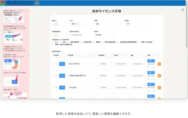Toggle the 産業医 checkbox
Screen dimensions: 188x118
click(x=94, y=42)
